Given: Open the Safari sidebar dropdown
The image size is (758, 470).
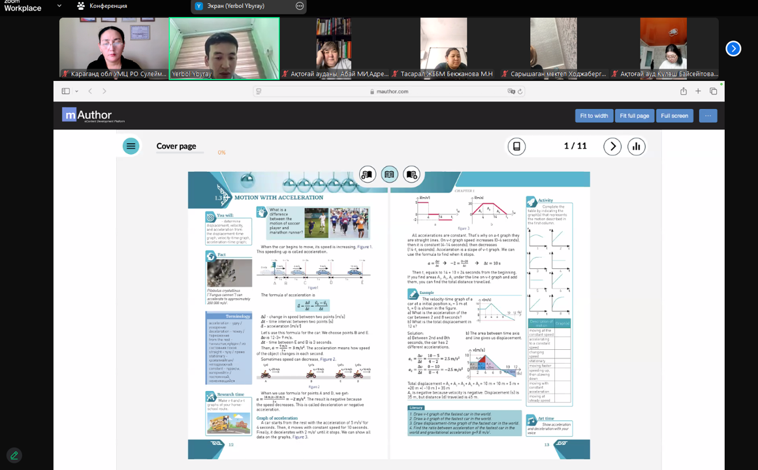Looking at the screenshot, I should click(76, 91).
